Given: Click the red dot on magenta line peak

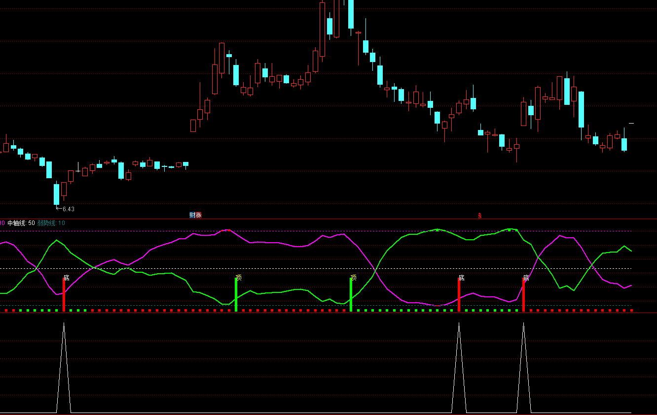Looking at the screenshot, I should pos(229,230).
